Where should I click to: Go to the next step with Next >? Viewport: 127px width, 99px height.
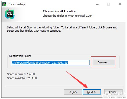[92, 92]
